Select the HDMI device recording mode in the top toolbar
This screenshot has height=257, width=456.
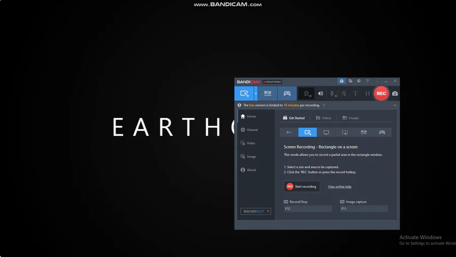click(x=268, y=93)
